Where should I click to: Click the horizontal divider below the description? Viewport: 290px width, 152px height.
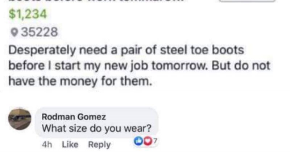[145, 89]
